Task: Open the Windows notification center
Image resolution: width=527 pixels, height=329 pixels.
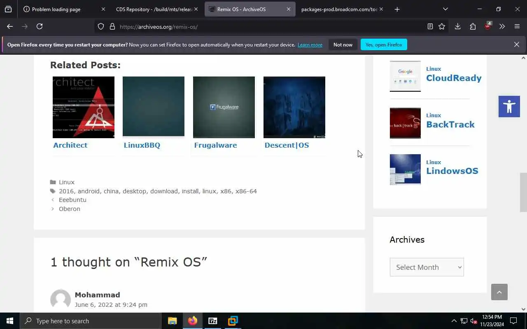Action: click(x=513, y=321)
